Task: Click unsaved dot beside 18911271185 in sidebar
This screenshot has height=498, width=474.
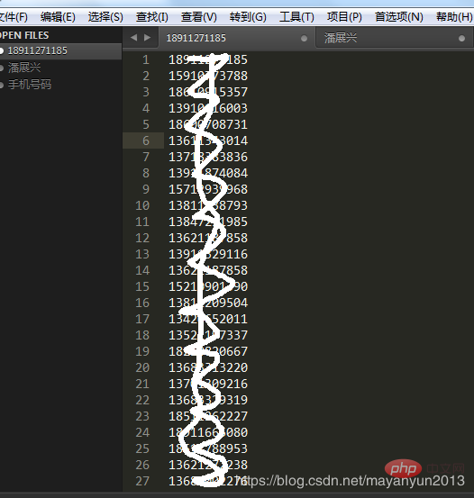Action: point(2,50)
